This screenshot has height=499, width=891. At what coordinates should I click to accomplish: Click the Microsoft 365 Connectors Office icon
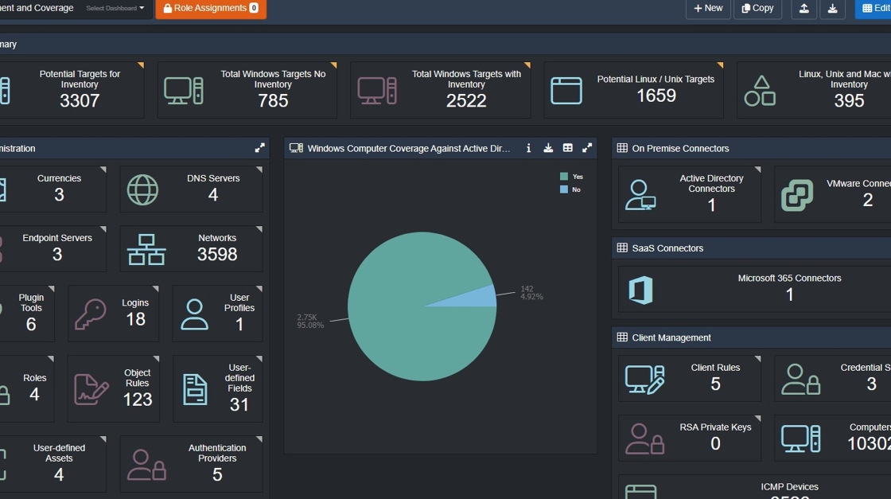pyautogui.click(x=640, y=290)
